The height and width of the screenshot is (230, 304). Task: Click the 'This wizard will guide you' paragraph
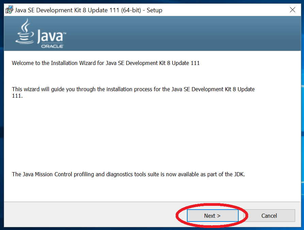(133, 93)
